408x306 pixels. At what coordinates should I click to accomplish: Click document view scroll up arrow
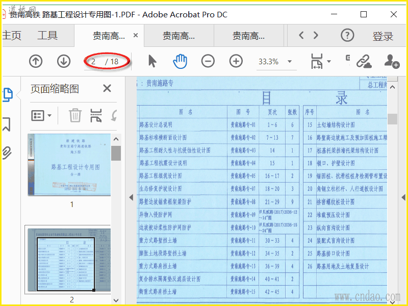point(392,87)
